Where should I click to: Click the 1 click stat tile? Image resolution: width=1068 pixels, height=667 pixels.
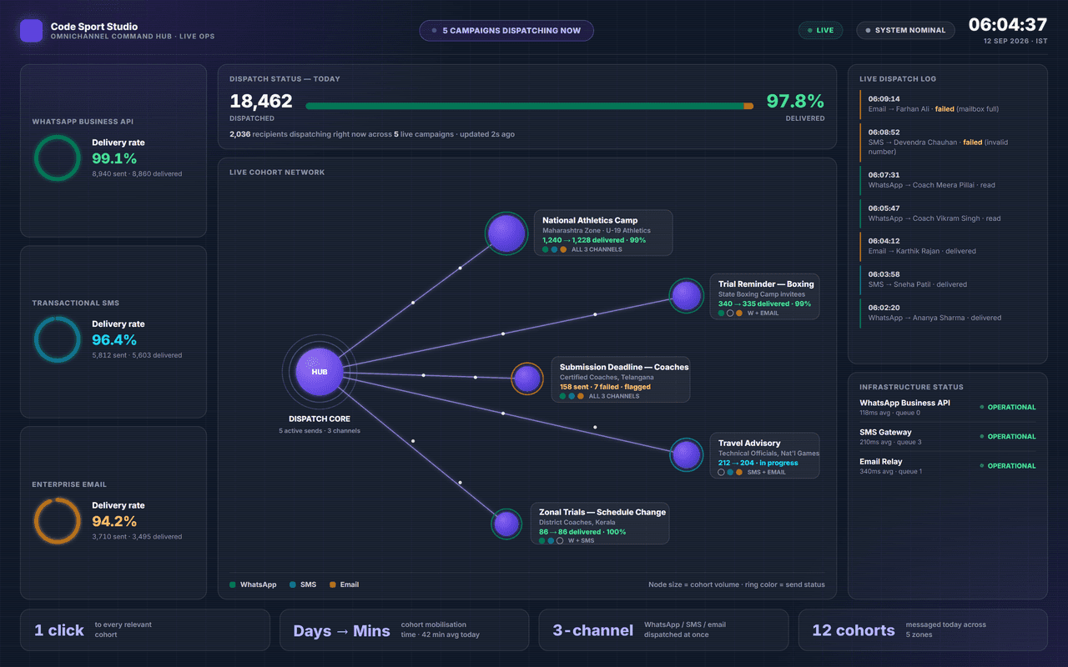[145, 630]
